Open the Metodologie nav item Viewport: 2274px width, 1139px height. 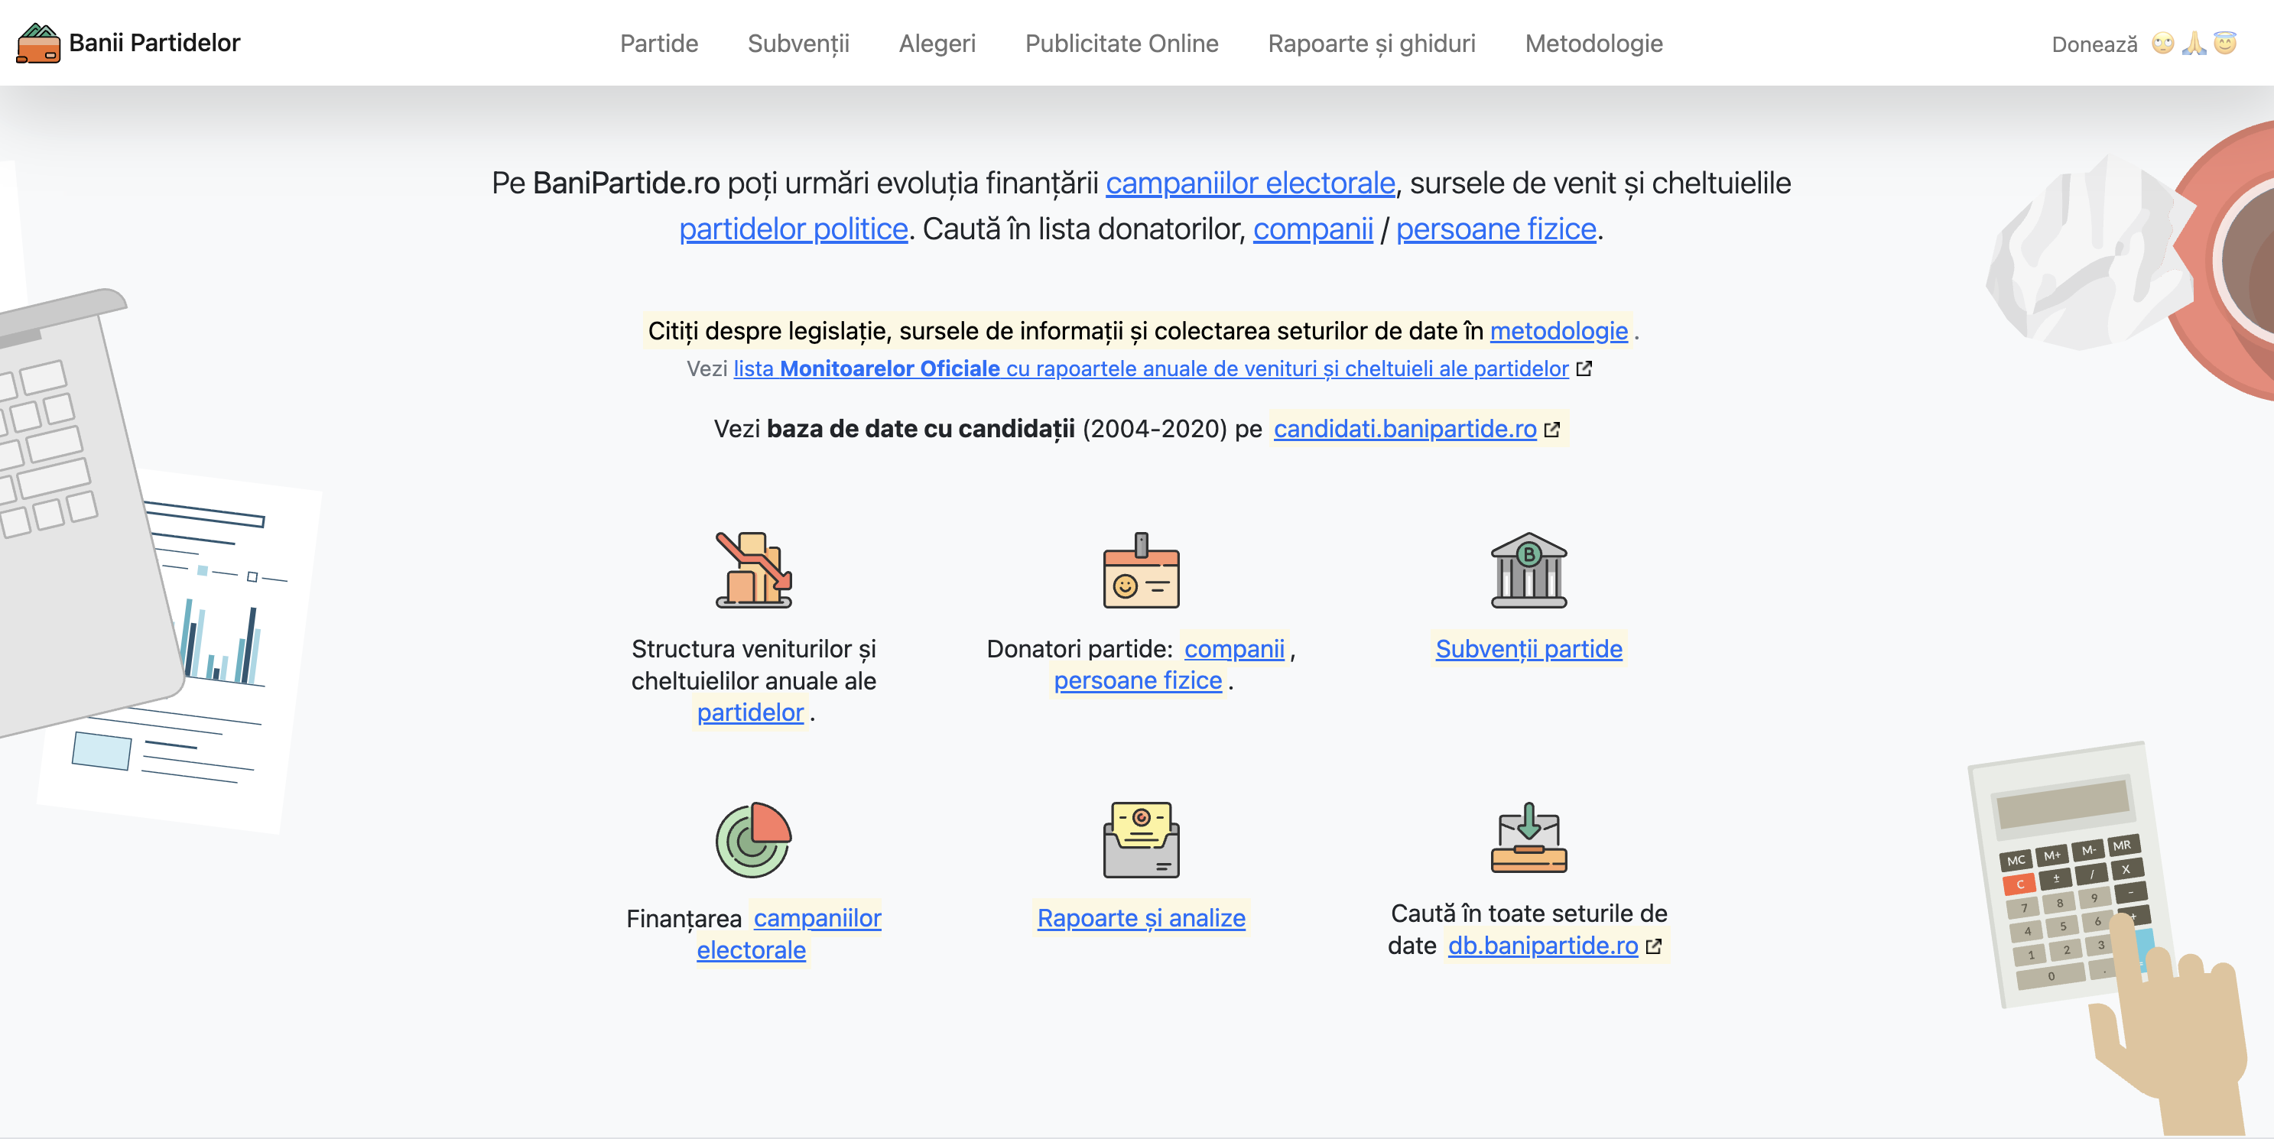(x=1593, y=44)
